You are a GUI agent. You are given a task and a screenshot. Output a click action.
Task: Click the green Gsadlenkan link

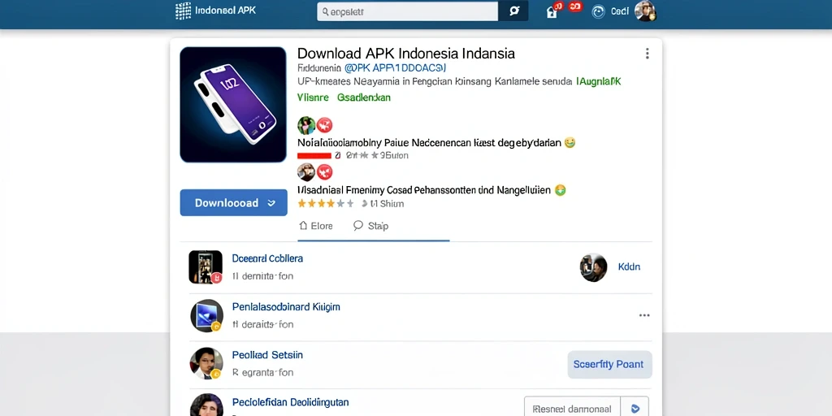(x=364, y=97)
